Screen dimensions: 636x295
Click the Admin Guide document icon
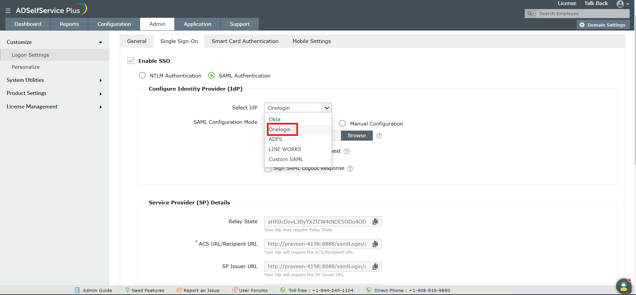(x=77, y=290)
